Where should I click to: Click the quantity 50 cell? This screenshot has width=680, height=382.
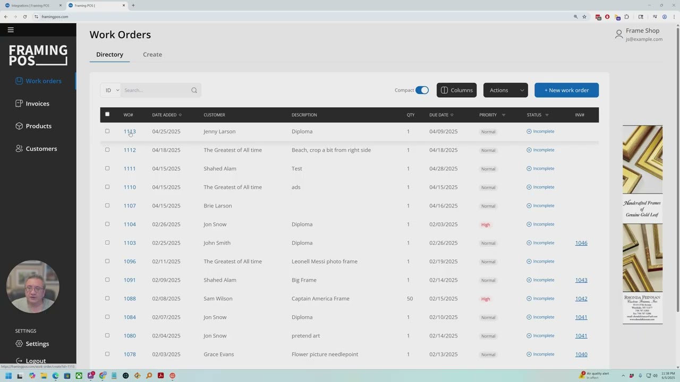pos(410,299)
